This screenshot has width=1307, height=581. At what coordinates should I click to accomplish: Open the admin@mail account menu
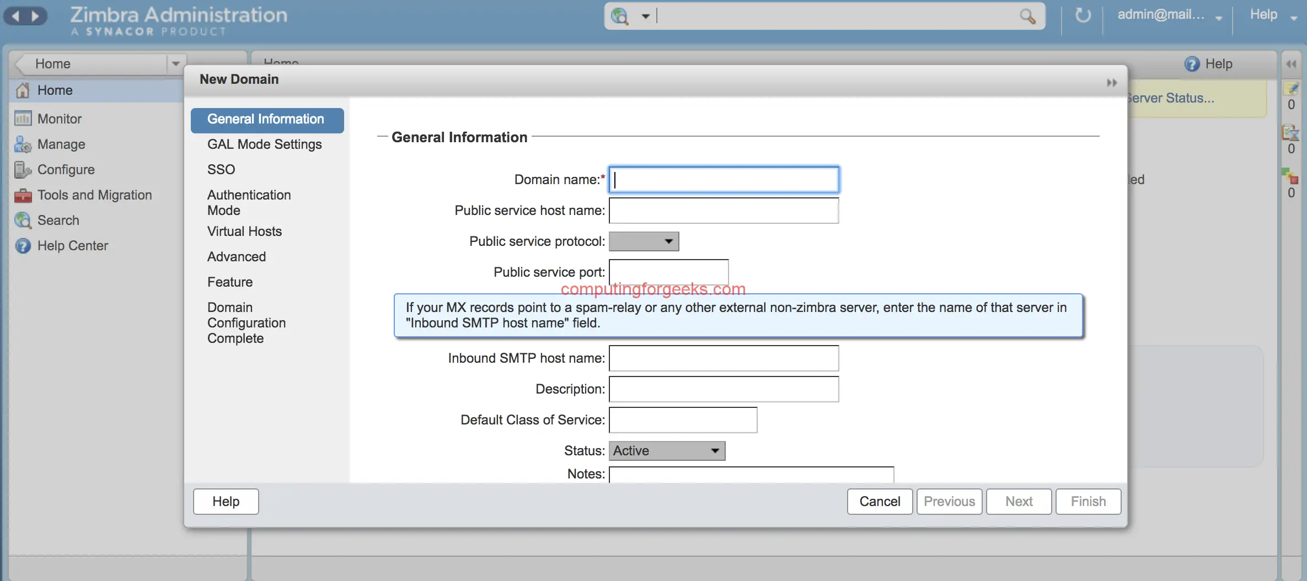[x=1169, y=15]
